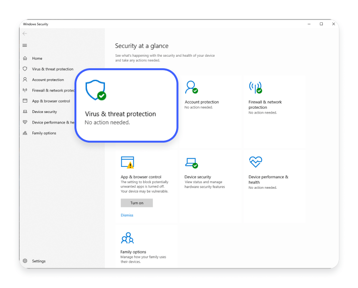The width and height of the screenshot is (358, 288).
Task: Open App & browser control in sidebar
Action: click(x=51, y=101)
